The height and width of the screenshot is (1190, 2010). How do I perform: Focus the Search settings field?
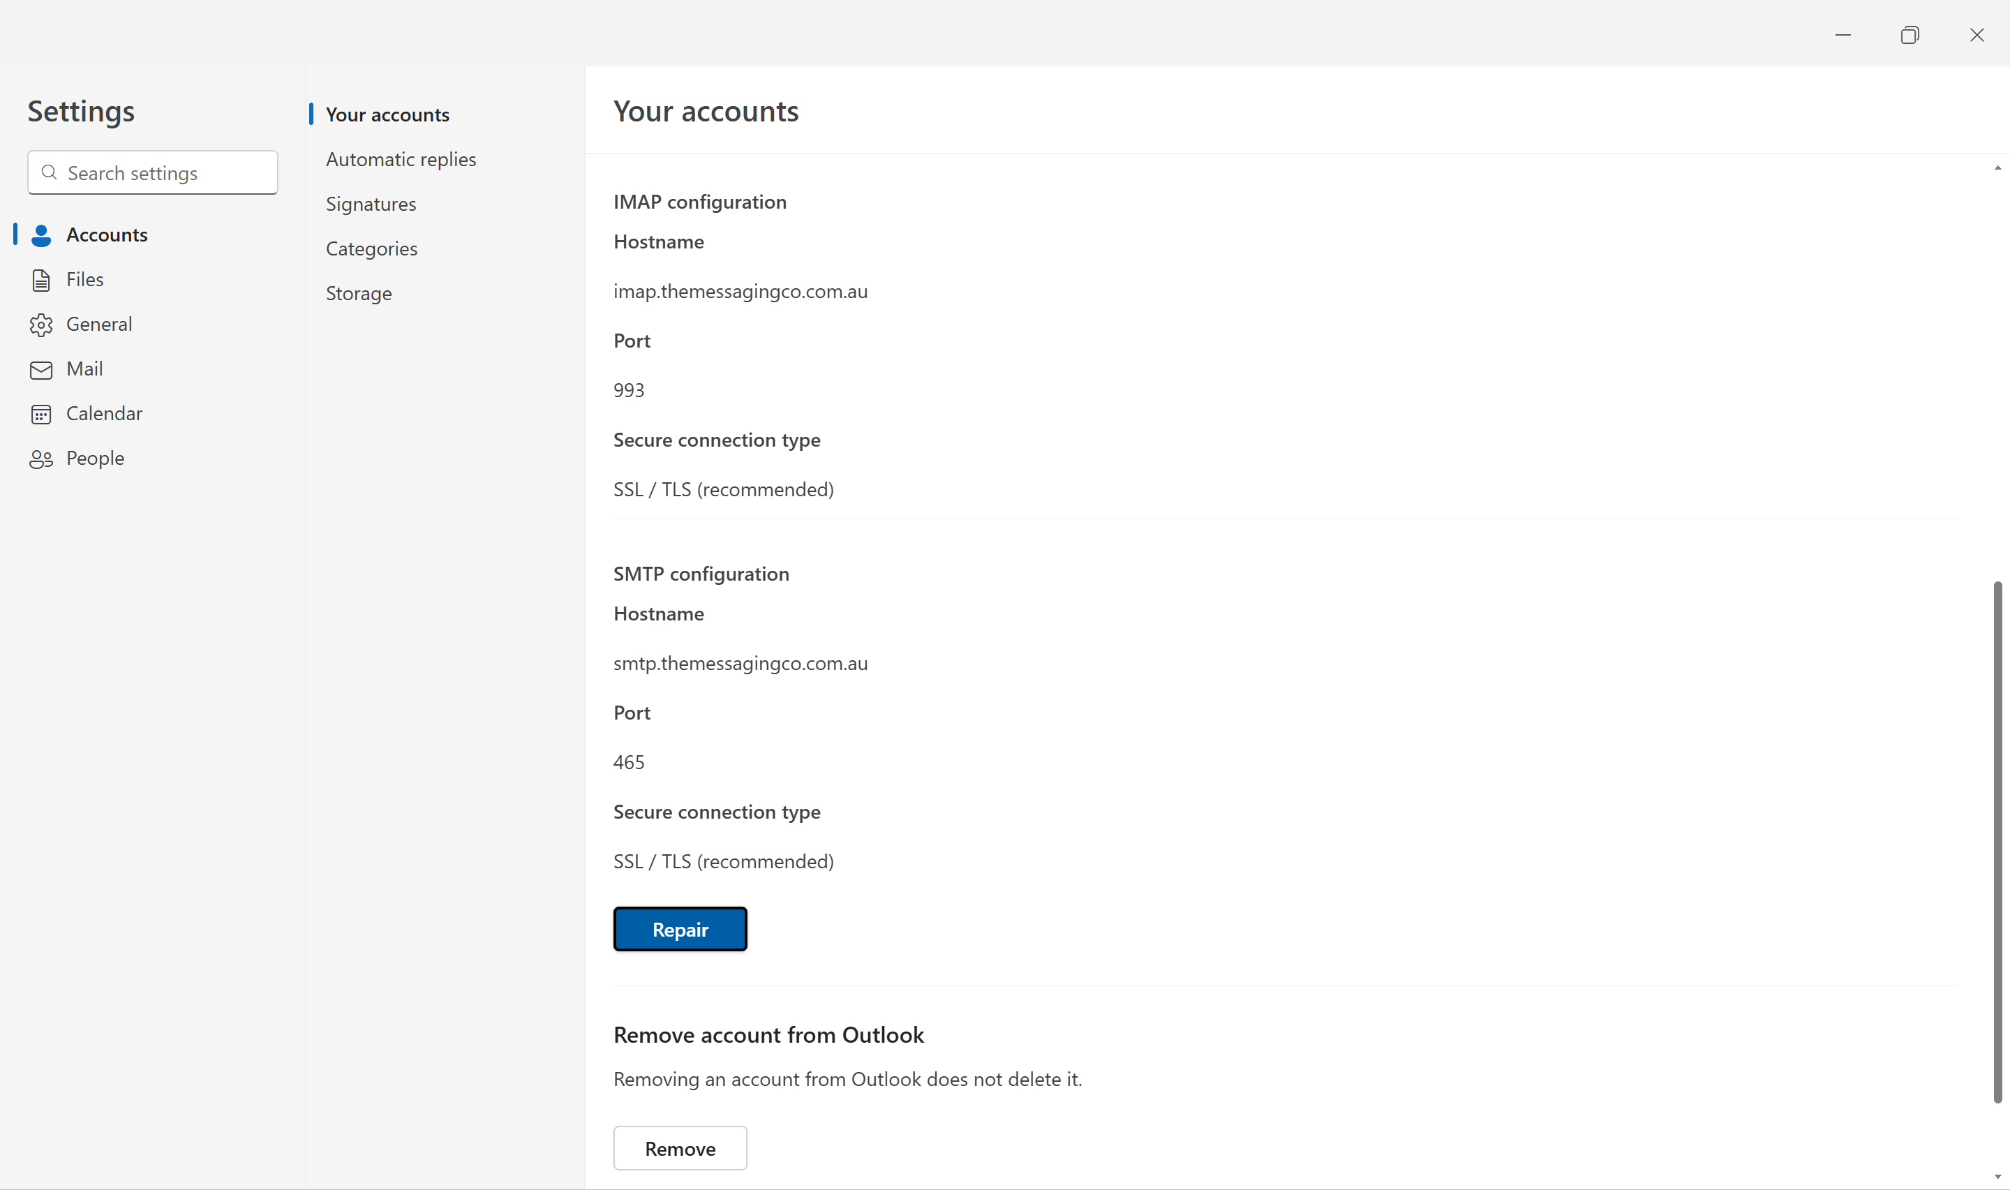tap(152, 172)
